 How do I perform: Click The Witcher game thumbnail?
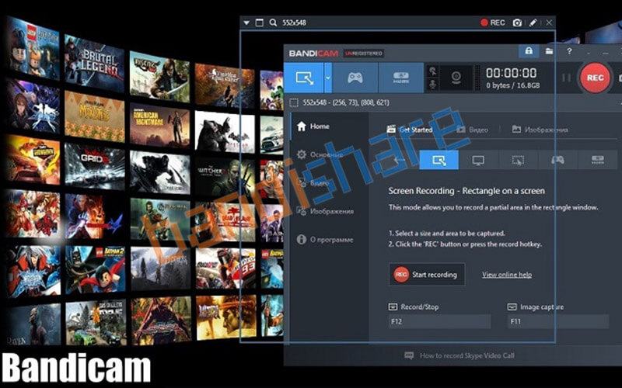[225, 175]
